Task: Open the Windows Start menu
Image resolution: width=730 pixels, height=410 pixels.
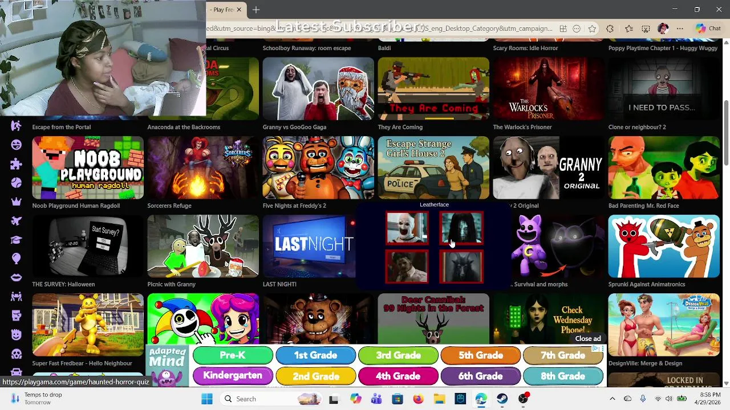Action: coord(206,399)
